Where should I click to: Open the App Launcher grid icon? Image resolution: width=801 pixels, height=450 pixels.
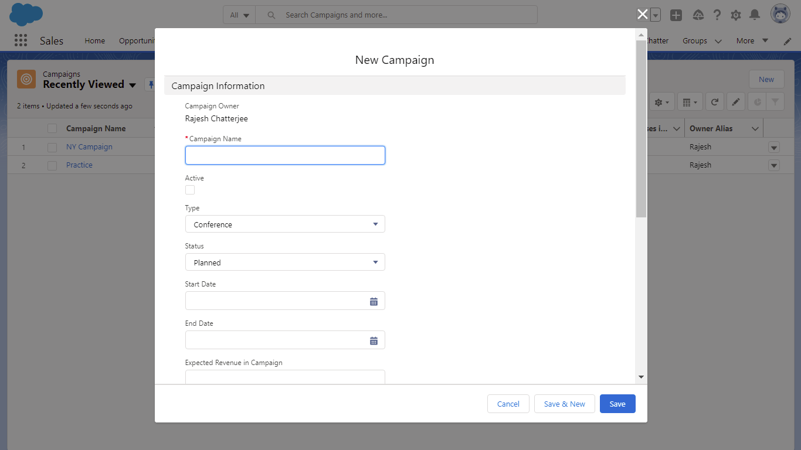[21, 40]
